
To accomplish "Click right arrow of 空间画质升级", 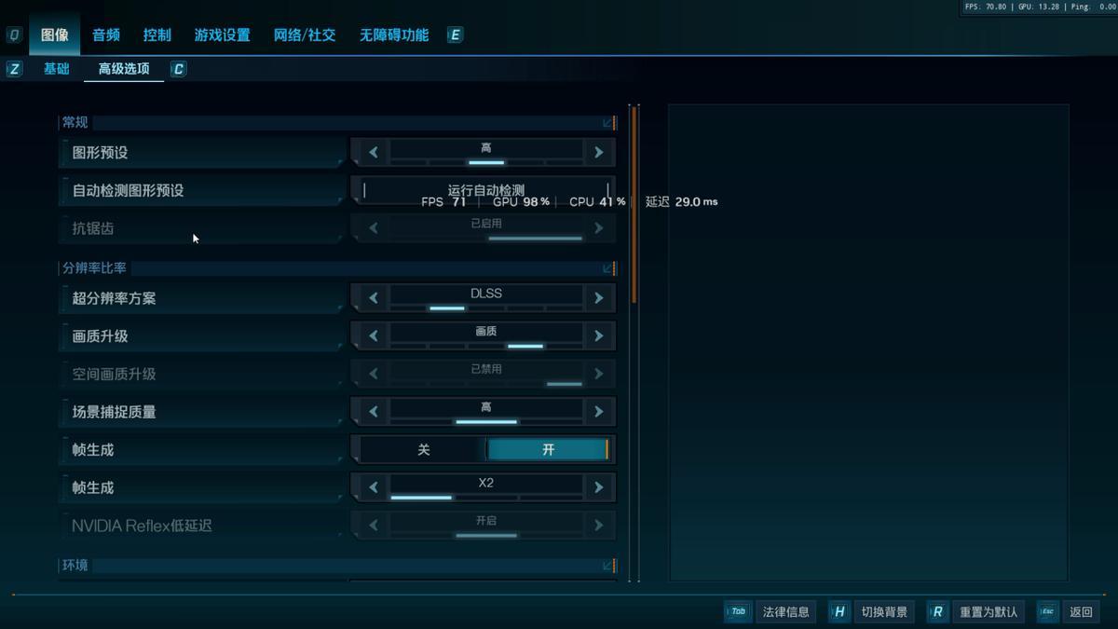I will pyautogui.click(x=598, y=374).
